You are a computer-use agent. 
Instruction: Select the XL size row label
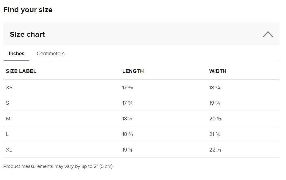(9, 150)
